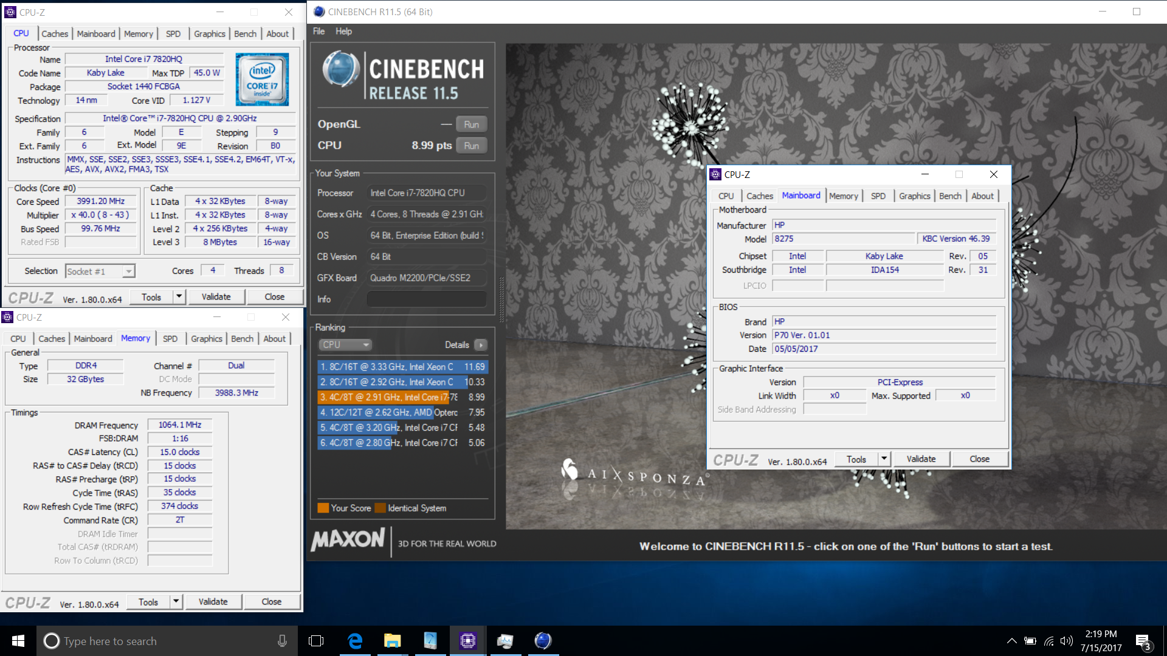Click the CPU-Z title icon of the memory window

click(8, 317)
